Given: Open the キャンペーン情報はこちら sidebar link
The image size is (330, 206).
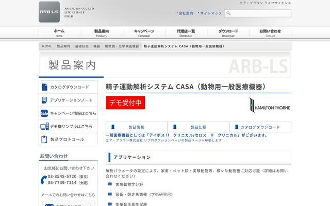Looking at the screenshot, I should click(69, 113).
